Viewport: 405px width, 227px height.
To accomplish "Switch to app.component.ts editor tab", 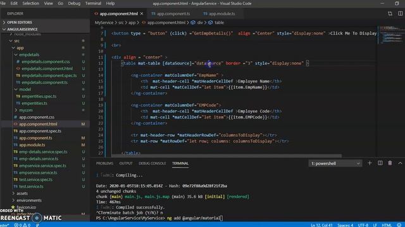I will (171, 14).
